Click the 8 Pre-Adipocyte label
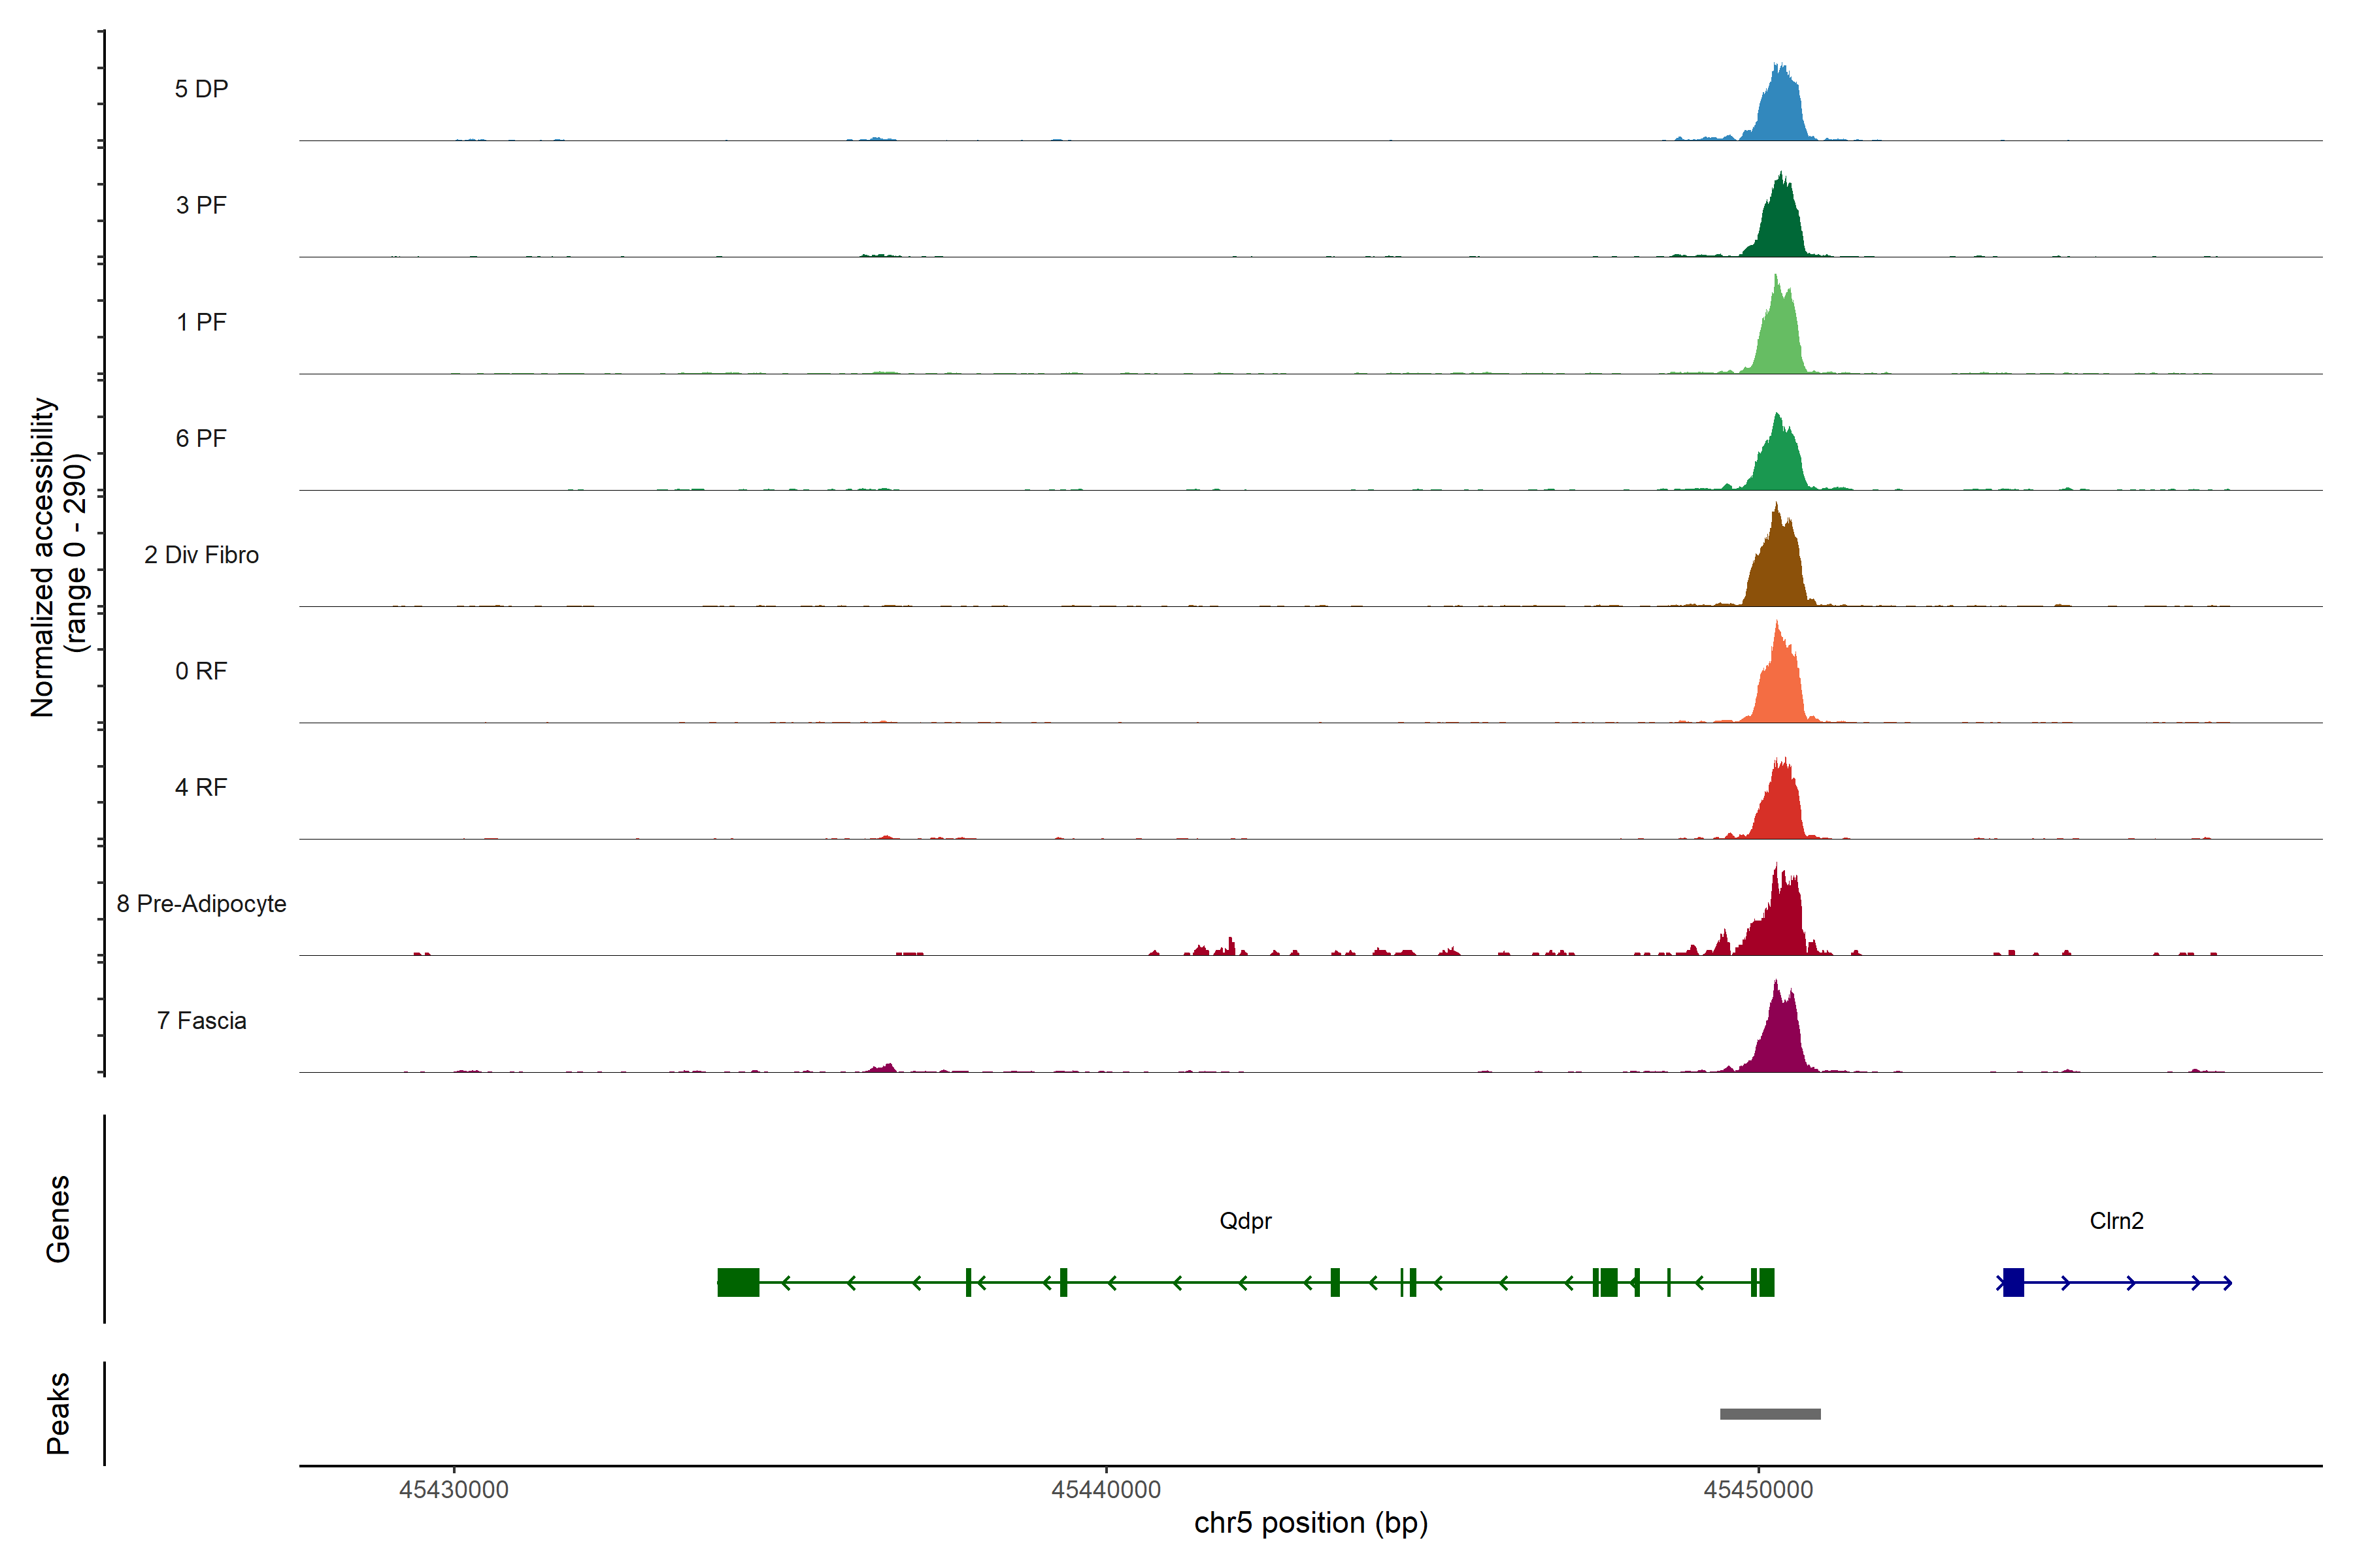The width and height of the screenshot is (2353, 1568). coord(201,904)
